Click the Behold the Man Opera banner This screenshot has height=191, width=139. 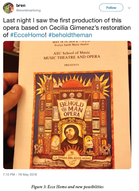coord(72,108)
